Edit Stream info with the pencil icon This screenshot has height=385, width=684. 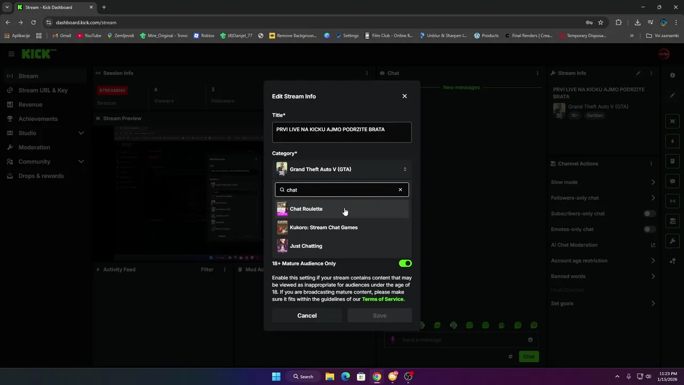tap(638, 73)
